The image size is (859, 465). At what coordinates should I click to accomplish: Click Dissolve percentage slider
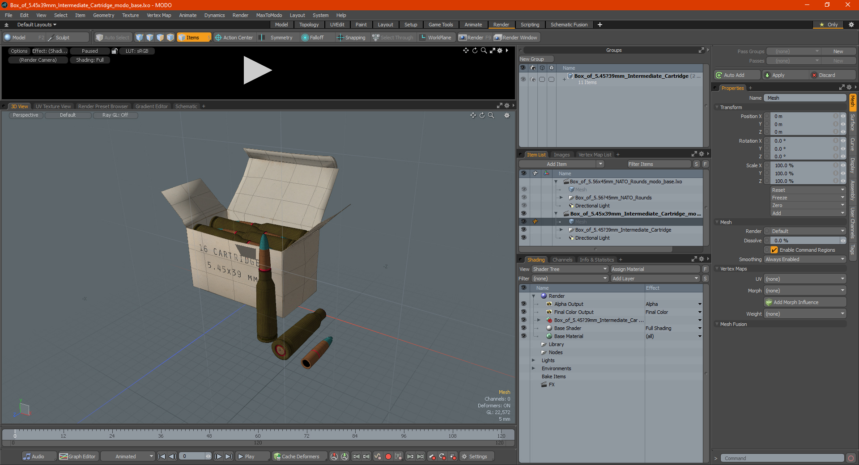pyautogui.click(x=805, y=241)
